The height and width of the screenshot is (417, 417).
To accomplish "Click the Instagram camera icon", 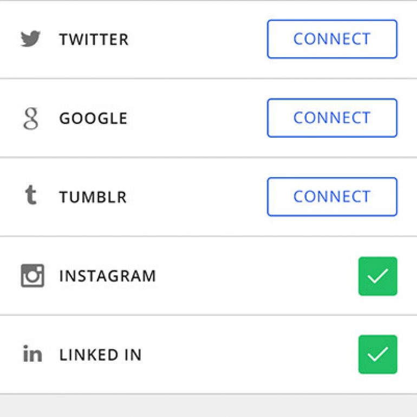I will tap(32, 276).
